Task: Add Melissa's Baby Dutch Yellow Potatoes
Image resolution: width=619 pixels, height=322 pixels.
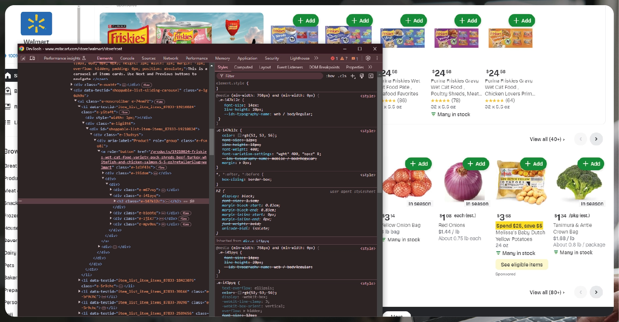Action: tap(534, 164)
